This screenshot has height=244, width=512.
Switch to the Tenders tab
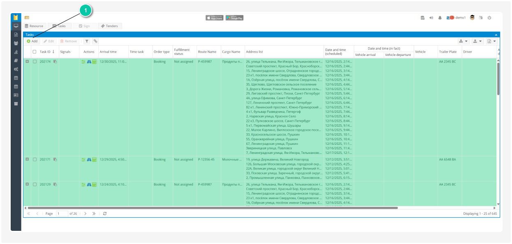pyautogui.click(x=109, y=26)
